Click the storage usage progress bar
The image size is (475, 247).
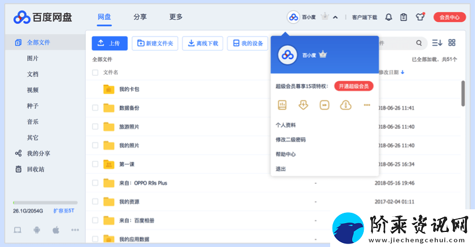coord(45,202)
